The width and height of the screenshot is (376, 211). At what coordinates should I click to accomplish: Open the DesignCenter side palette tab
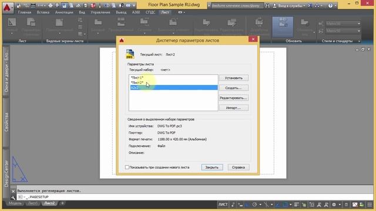coord(6,173)
